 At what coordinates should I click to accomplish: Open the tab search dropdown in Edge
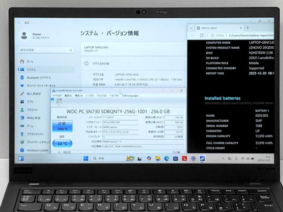coord(191,28)
